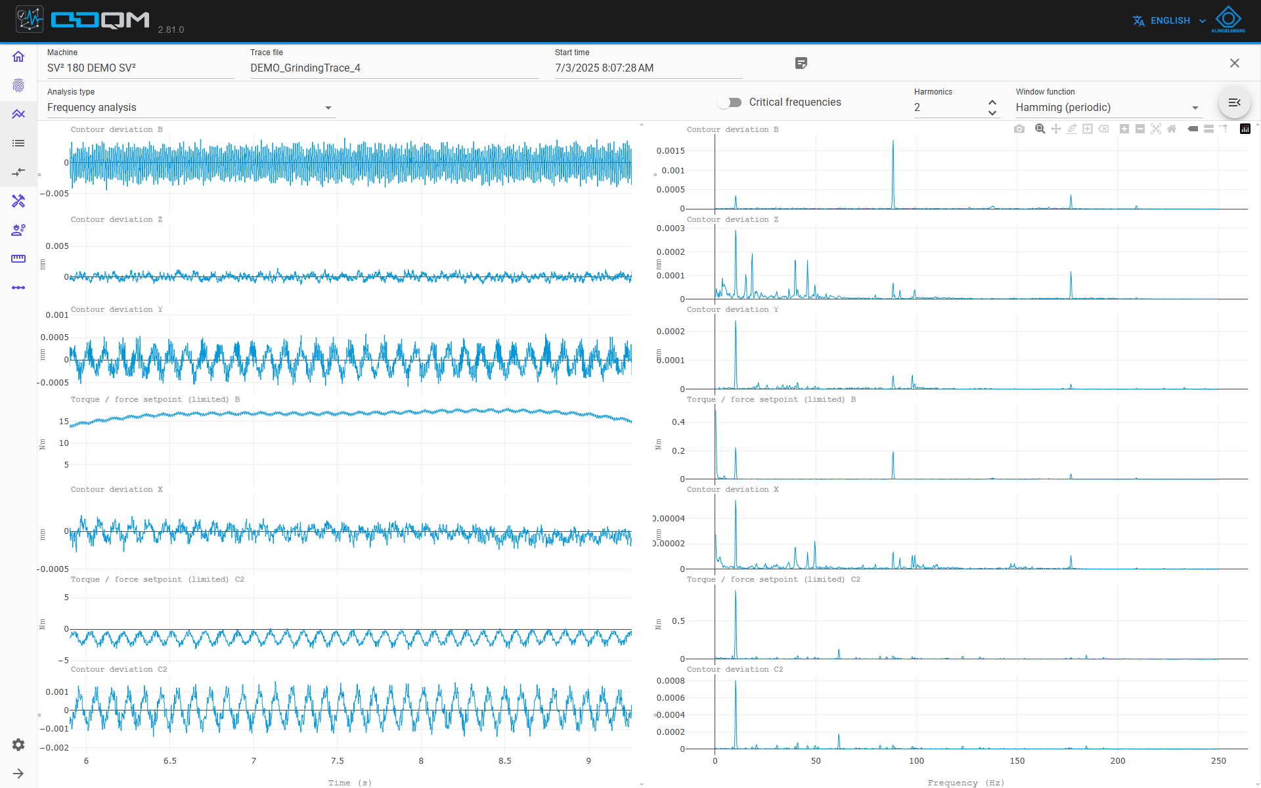Open the side panel menu button

coord(1235,102)
